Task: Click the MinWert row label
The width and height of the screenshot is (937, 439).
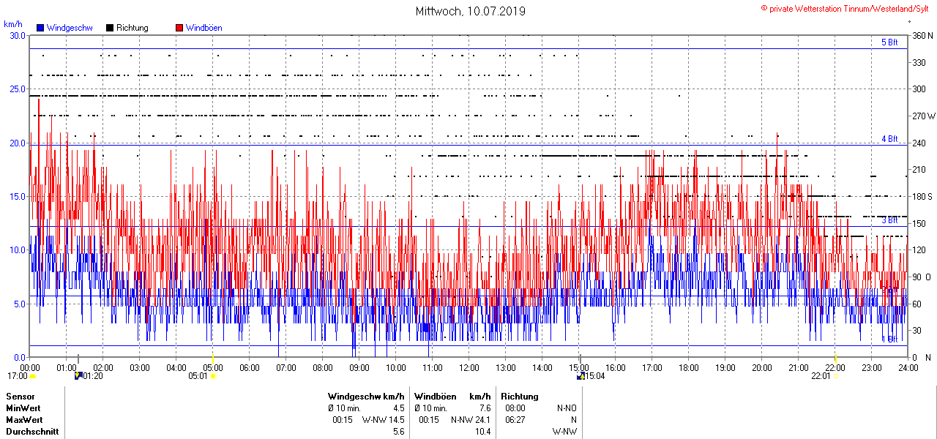Action: [23, 408]
